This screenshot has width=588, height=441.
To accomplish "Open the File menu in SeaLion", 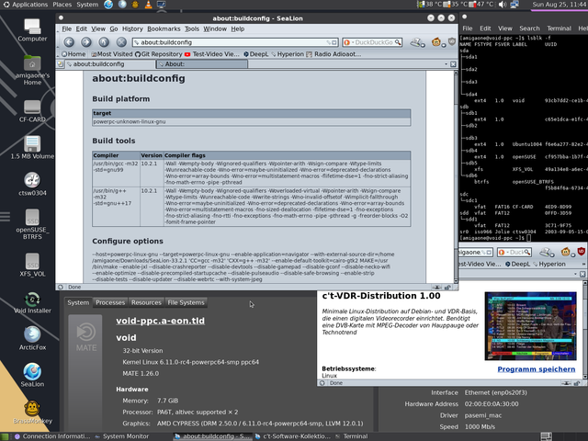I will click(x=67, y=28).
